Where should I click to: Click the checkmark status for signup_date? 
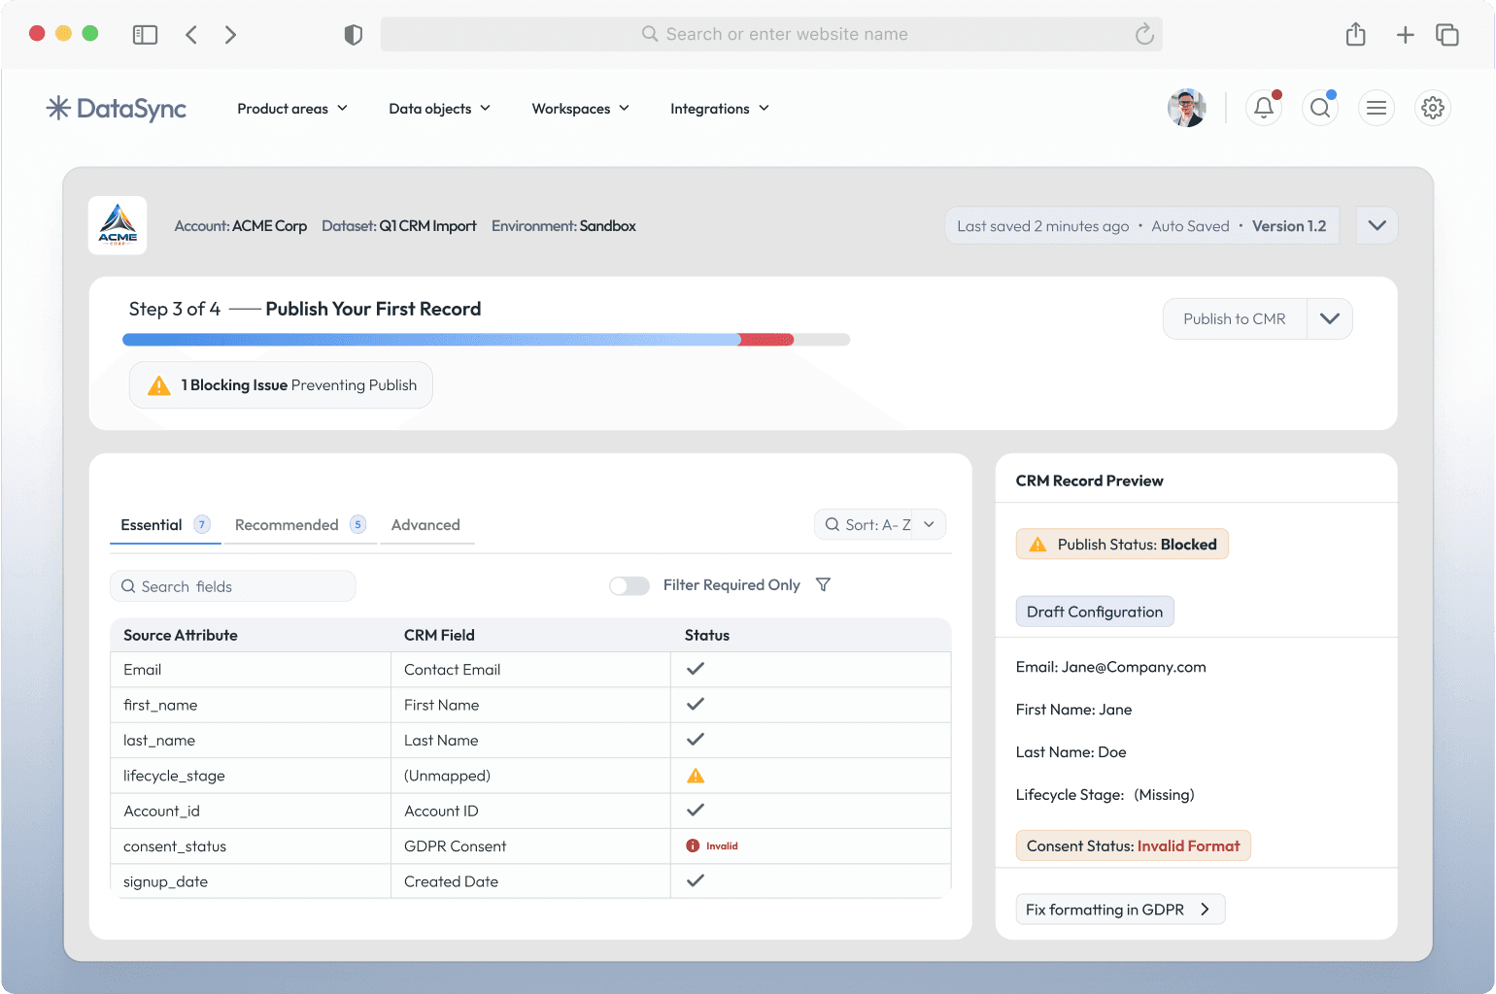click(x=695, y=880)
